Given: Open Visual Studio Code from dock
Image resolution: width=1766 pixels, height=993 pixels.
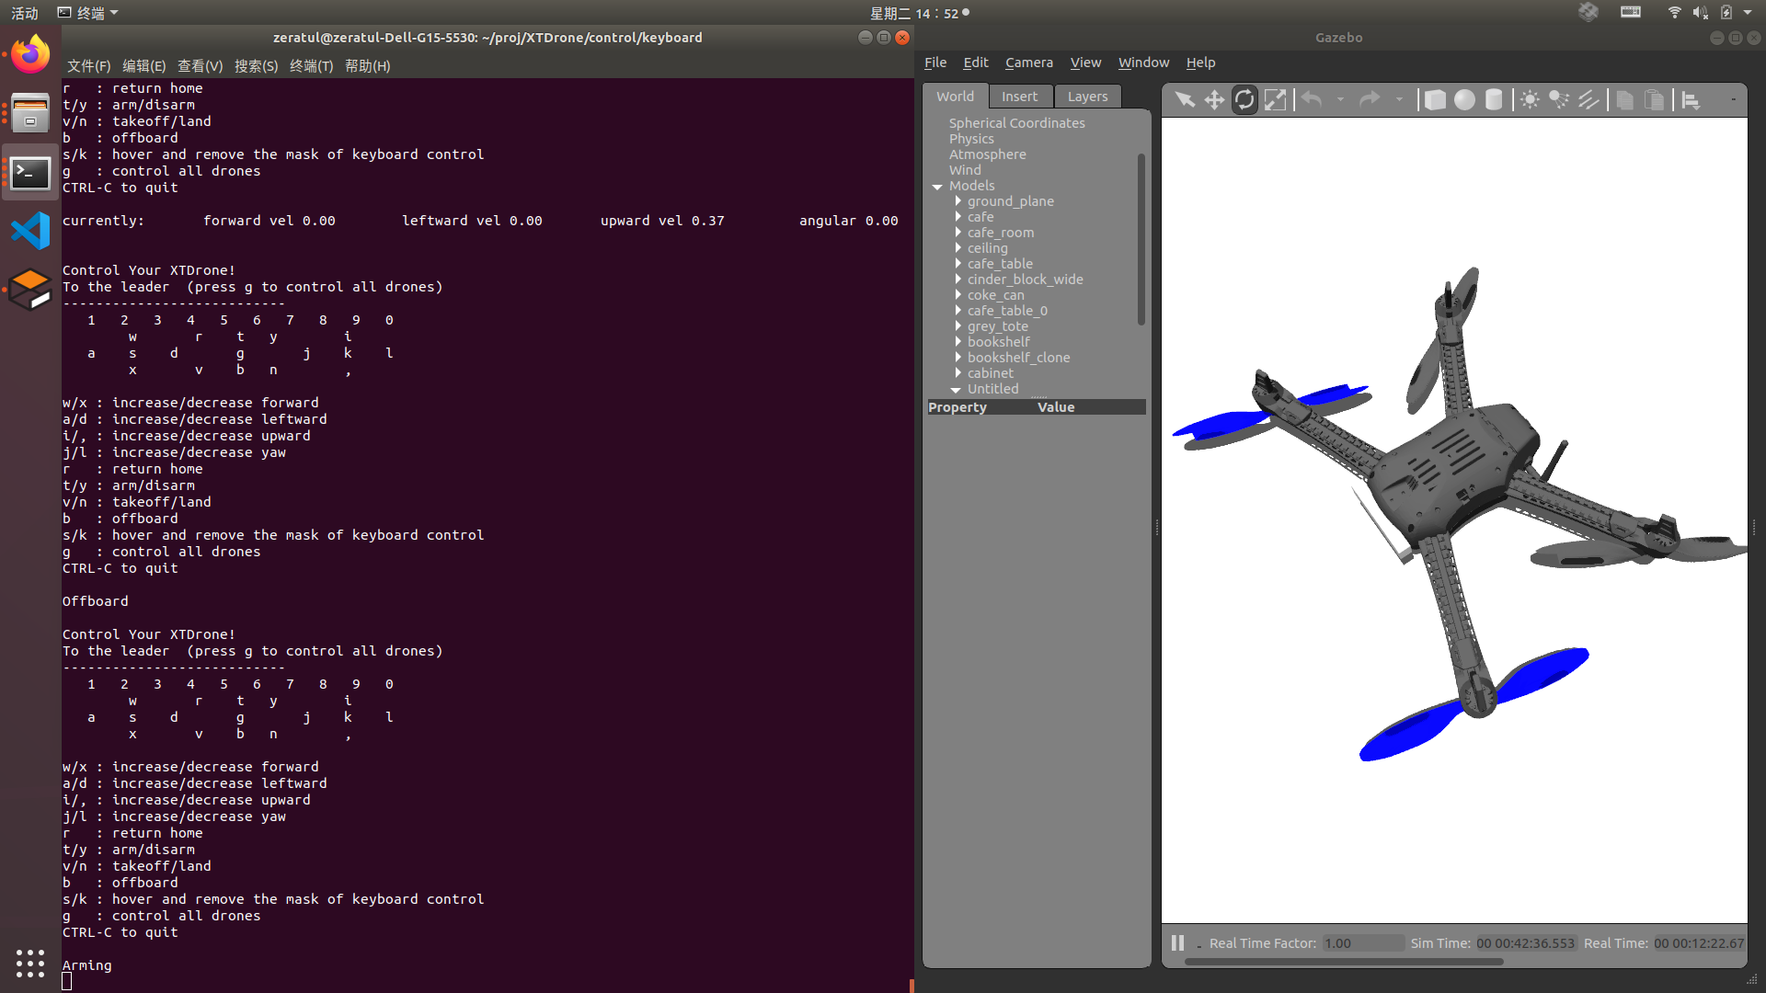Looking at the screenshot, I should [x=30, y=231].
